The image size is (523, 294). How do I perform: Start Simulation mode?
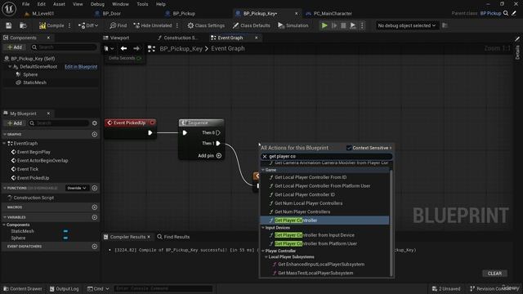(x=293, y=25)
